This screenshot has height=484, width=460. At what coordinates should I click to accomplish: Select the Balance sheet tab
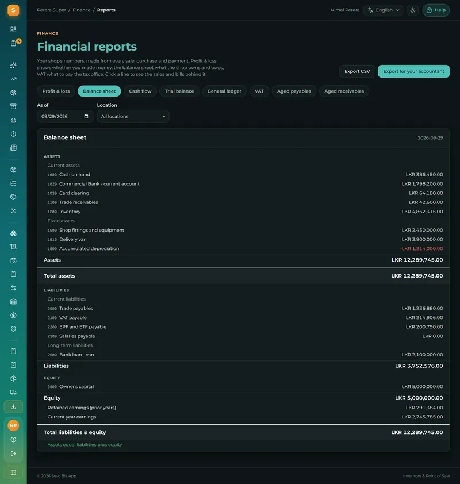pyautogui.click(x=99, y=91)
